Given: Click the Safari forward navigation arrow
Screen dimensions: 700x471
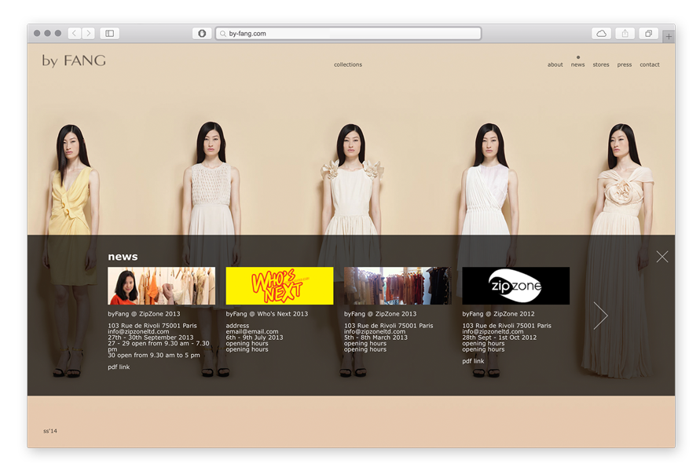Looking at the screenshot, I should (x=89, y=34).
